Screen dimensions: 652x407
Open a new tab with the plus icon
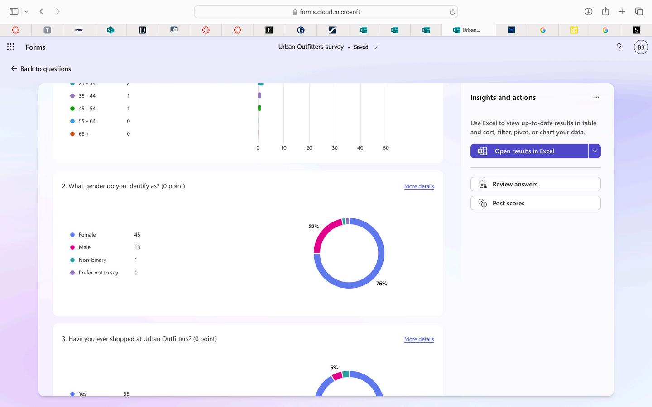[x=622, y=11]
